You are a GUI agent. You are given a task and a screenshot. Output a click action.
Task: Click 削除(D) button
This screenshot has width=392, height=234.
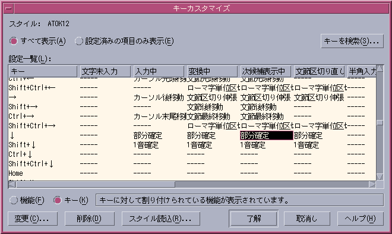pyautogui.click(x=90, y=219)
